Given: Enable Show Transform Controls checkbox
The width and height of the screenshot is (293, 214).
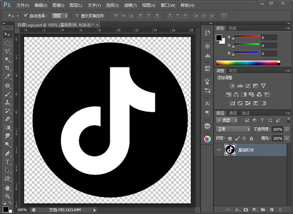Looking at the screenshot, I should [77, 16].
